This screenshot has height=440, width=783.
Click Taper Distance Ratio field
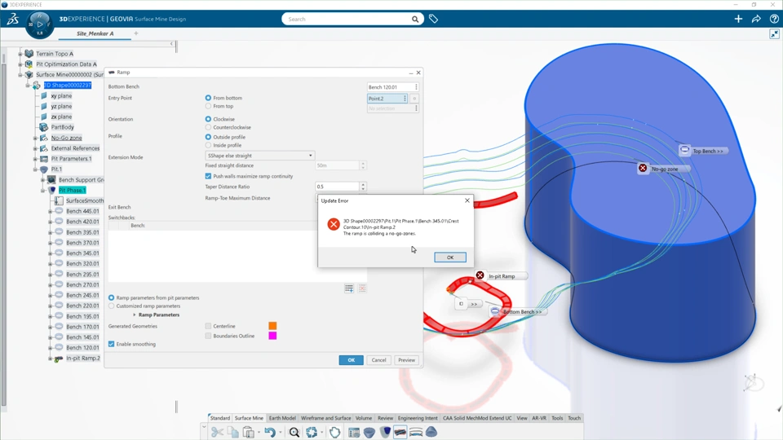pyautogui.click(x=337, y=187)
